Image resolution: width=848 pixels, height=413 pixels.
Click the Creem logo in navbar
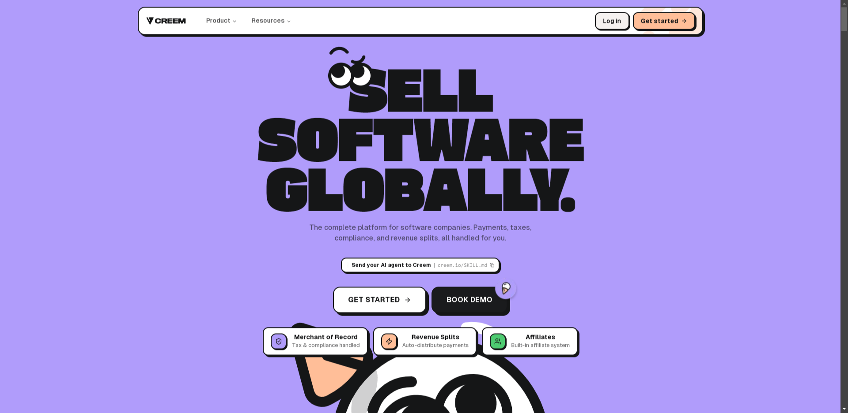point(166,21)
